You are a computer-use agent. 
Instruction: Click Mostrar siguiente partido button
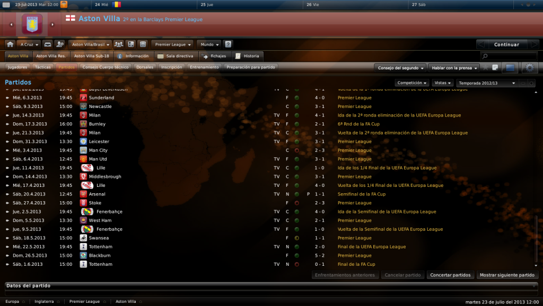pyautogui.click(x=507, y=275)
